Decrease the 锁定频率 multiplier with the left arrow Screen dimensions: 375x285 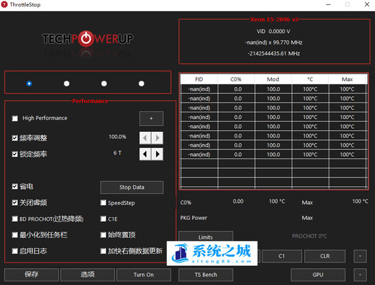pos(145,154)
